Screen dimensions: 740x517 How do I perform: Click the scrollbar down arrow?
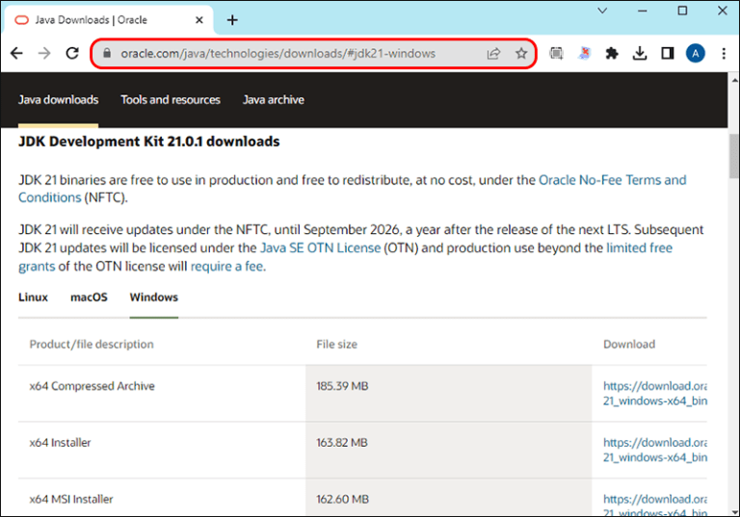(x=734, y=512)
